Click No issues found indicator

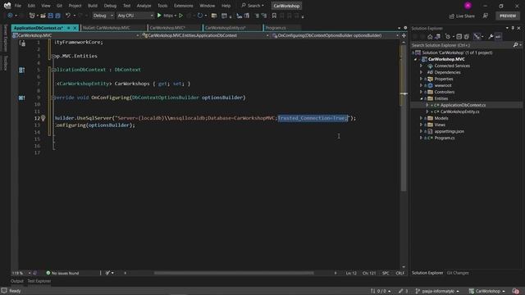(62, 273)
